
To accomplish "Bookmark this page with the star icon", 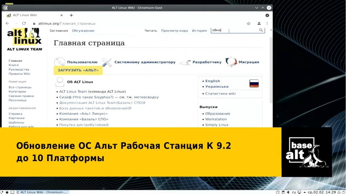I will (x=248, y=23).
